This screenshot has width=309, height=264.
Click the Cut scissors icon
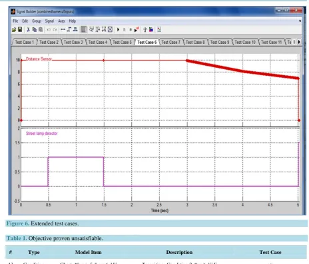[28, 29]
